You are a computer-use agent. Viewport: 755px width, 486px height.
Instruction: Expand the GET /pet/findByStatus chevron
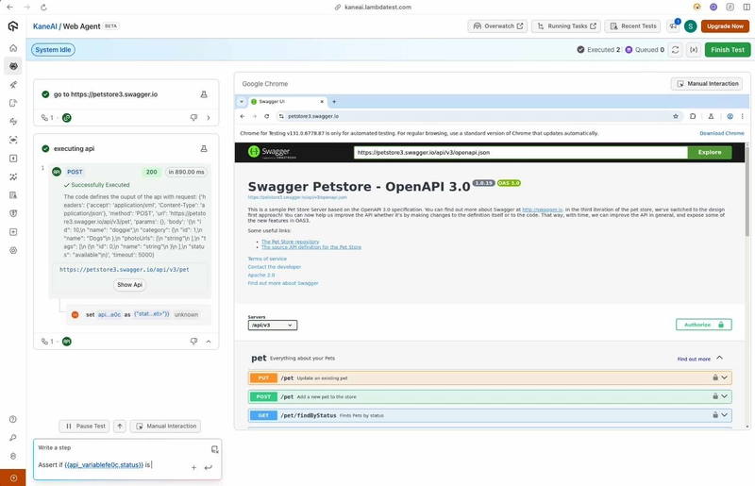pos(724,414)
